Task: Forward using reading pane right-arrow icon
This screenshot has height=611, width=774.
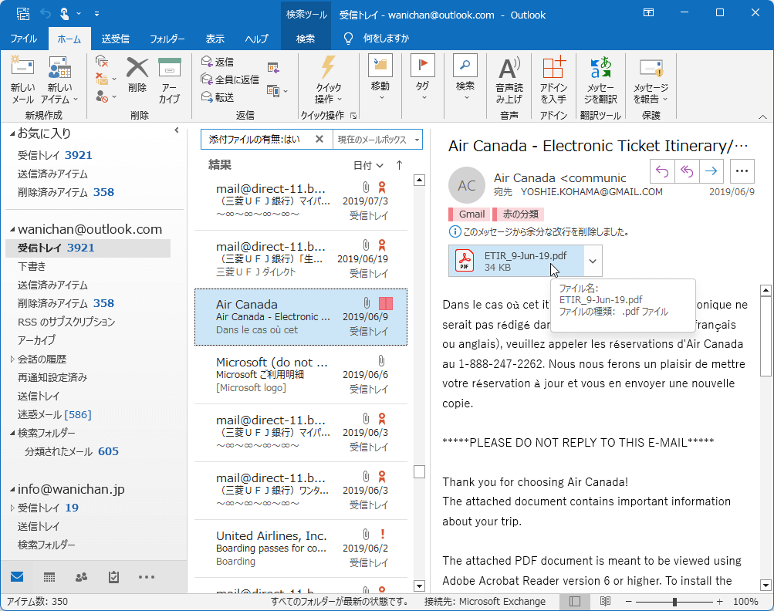Action: pyautogui.click(x=711, y=171)
